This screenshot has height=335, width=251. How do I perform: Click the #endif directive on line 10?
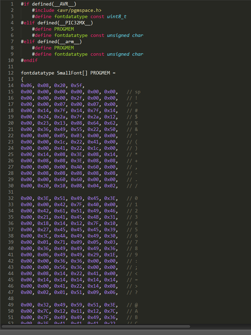(29, 60)
